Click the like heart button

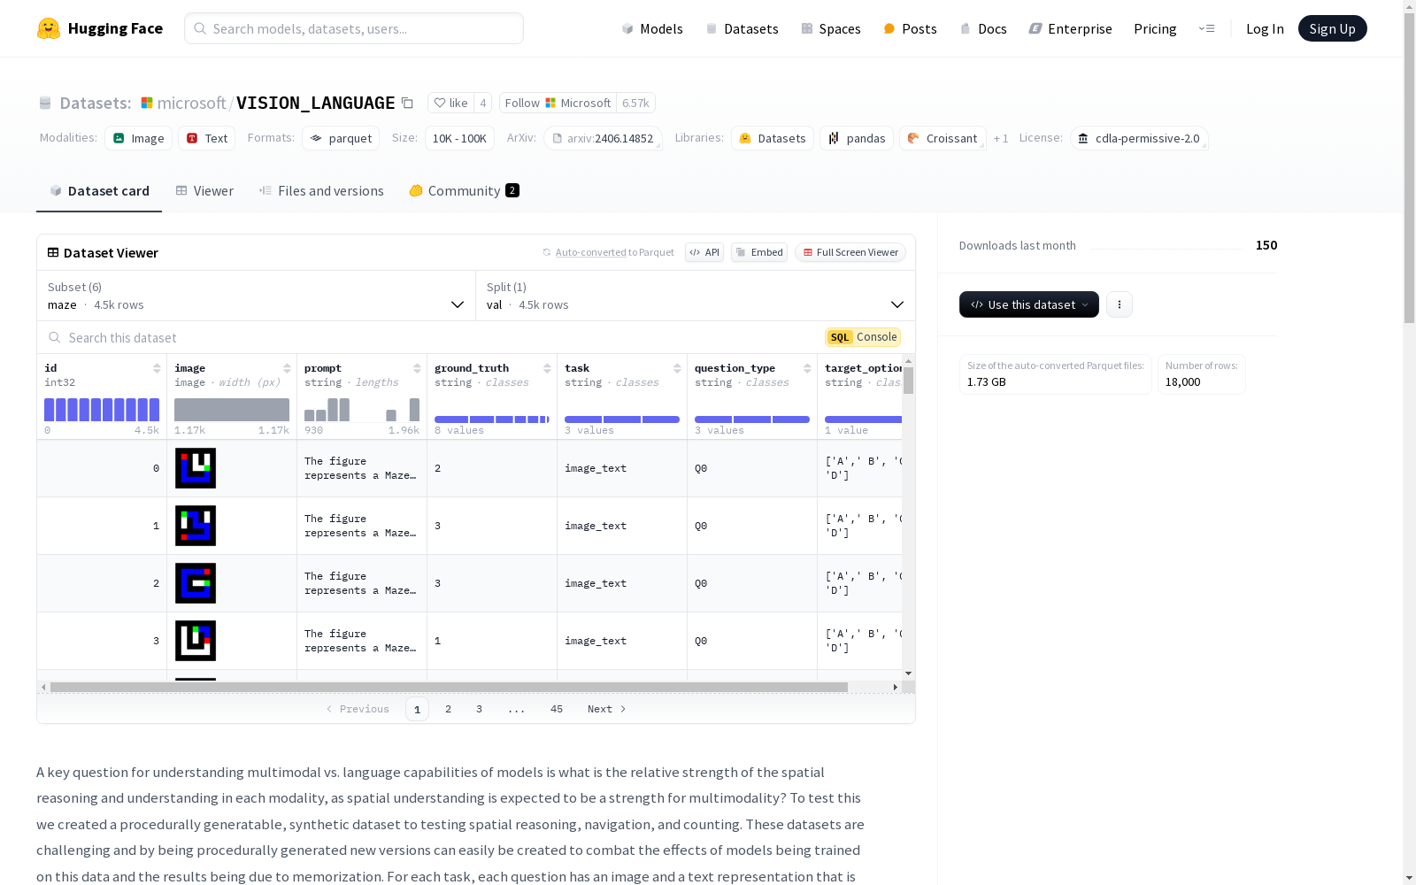click(450, 103)
